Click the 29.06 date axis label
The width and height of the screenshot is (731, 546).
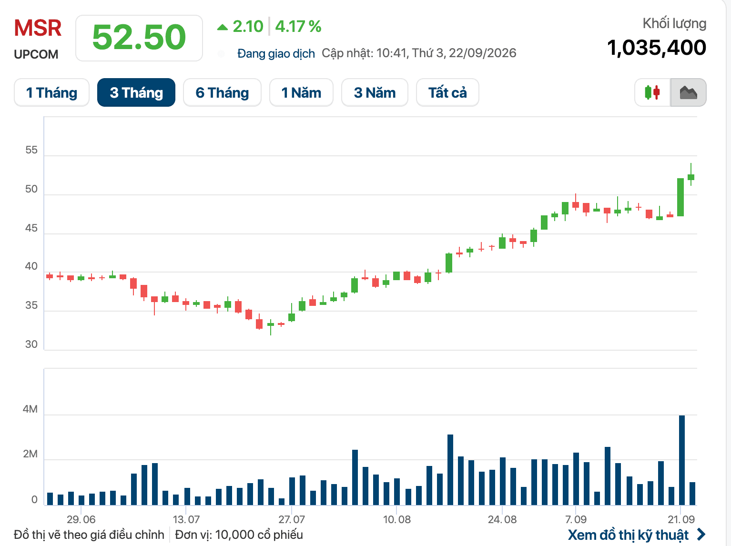[x=81, y=519]
